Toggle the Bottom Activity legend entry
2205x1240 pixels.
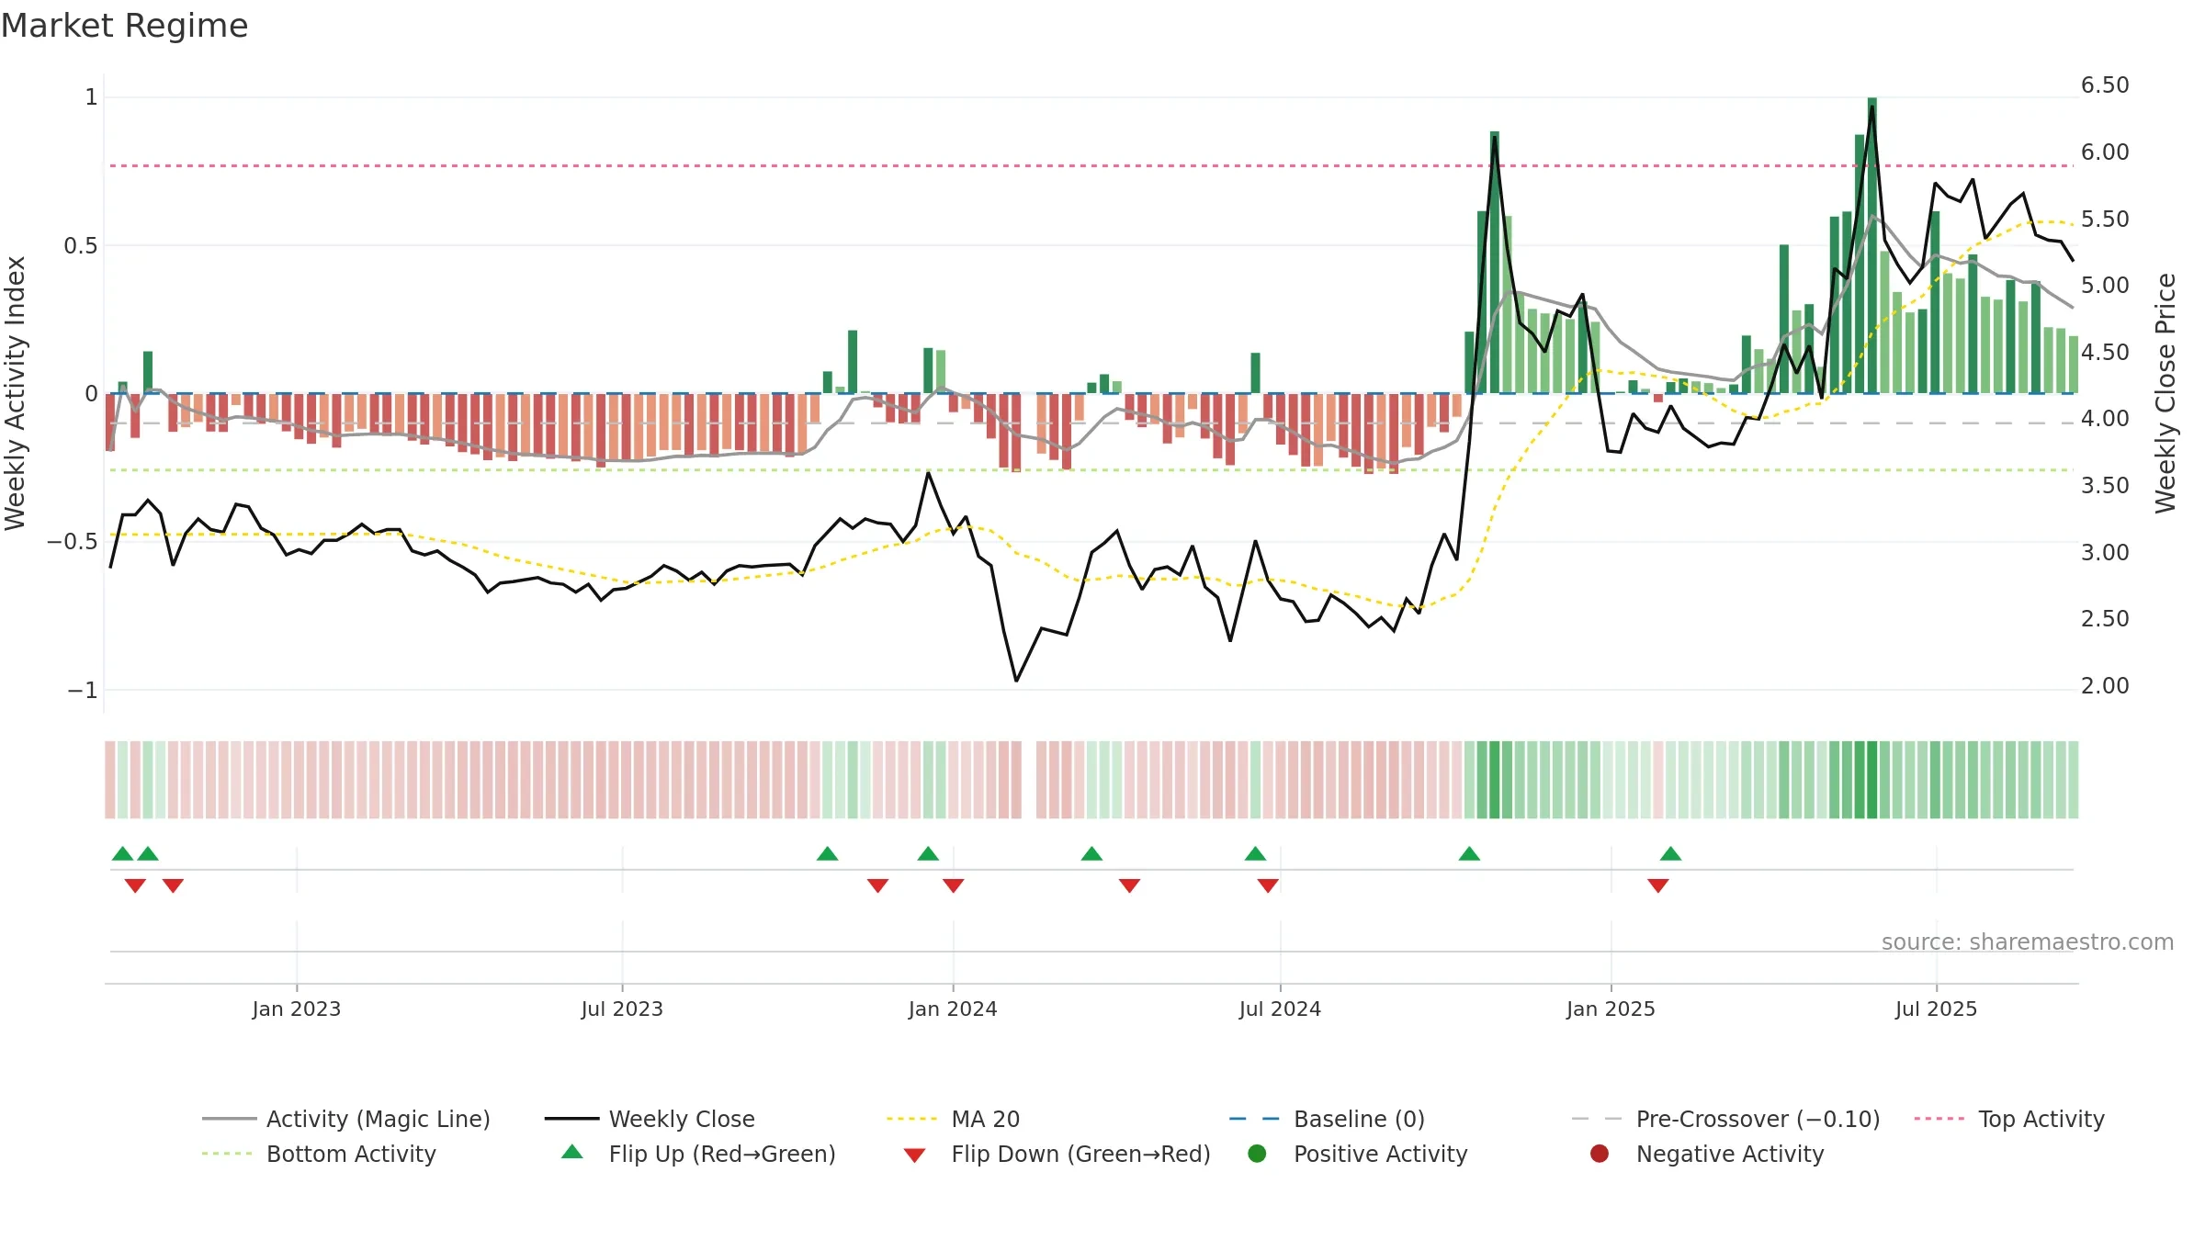319,1154
